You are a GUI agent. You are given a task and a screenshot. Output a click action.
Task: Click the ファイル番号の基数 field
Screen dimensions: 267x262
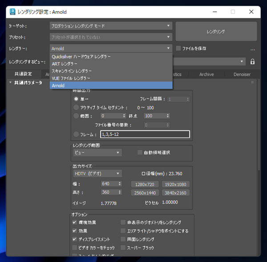[157, 125]
